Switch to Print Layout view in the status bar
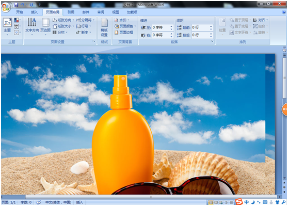The image size is (288, 206). pos(211,202)
